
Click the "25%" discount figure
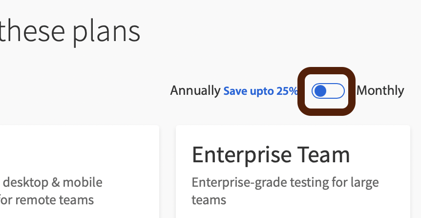pyautogui.click(x=287, y=91)
